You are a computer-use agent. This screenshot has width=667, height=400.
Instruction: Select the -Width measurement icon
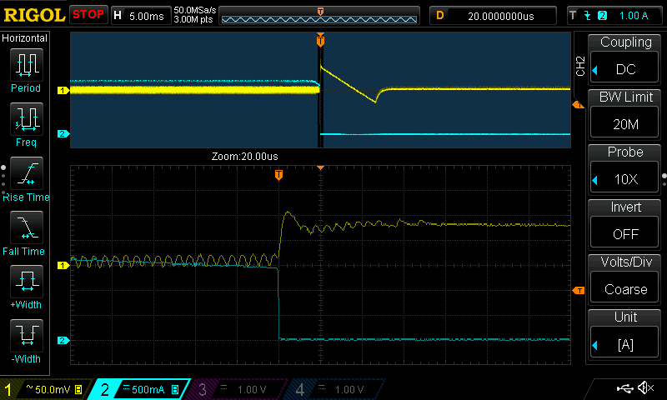pyautogui.click(x=26, y=337)
